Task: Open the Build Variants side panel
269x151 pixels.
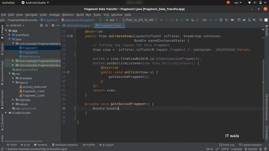Action: (x=2, y=99)
